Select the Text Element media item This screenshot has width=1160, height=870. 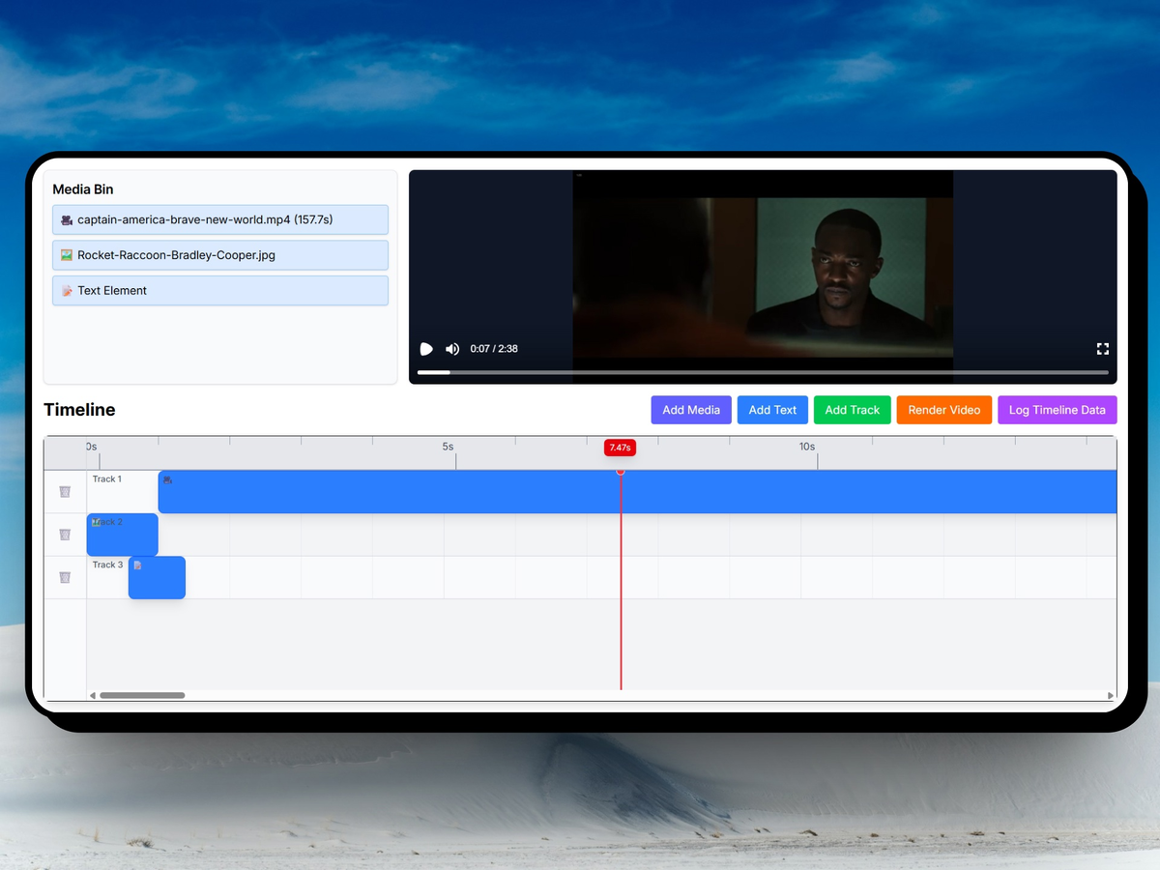220,290
